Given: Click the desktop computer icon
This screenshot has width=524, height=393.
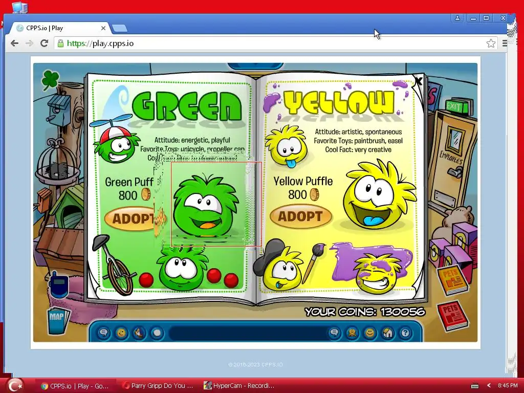Looking at the screenshot, I should point(19,7).
